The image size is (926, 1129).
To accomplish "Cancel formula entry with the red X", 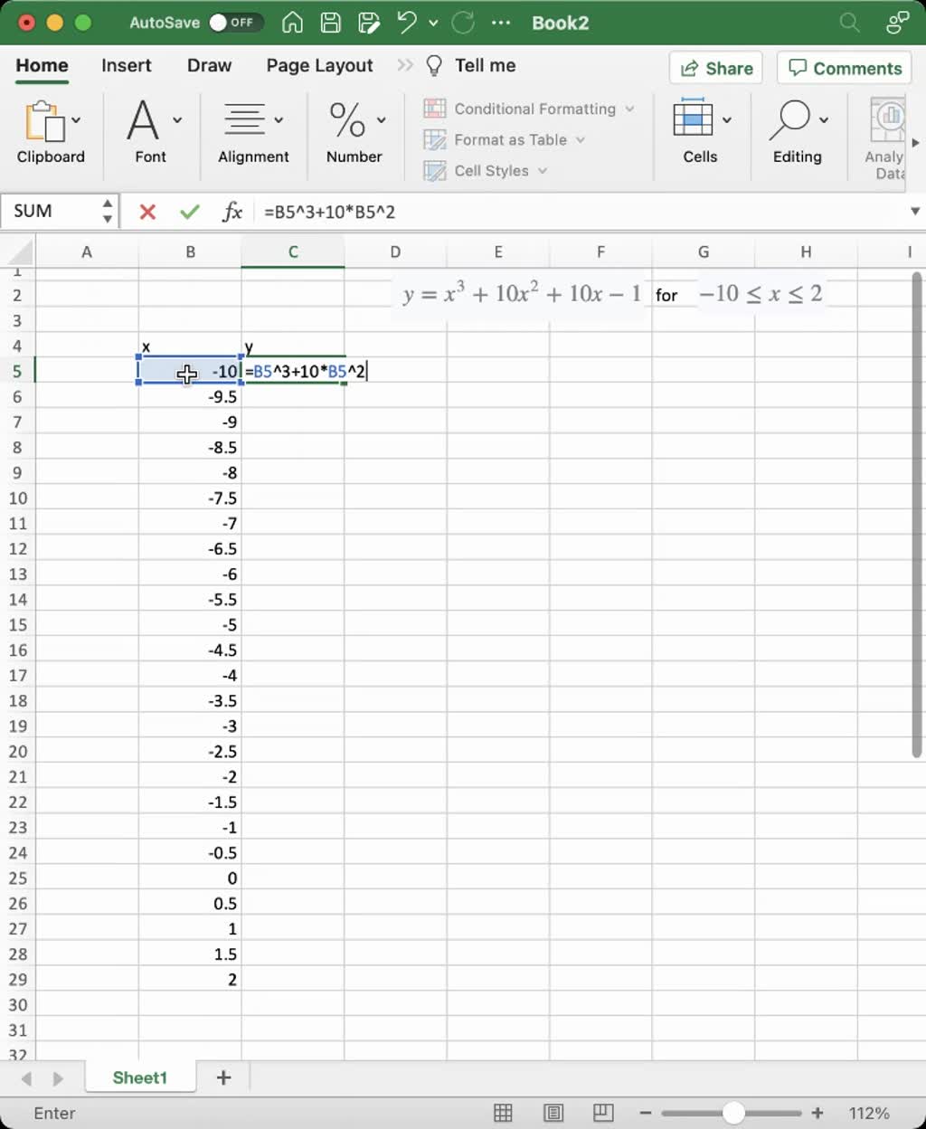I will coord(147,212).
